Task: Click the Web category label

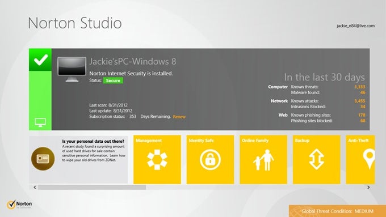Action: (x=283, y=115)
